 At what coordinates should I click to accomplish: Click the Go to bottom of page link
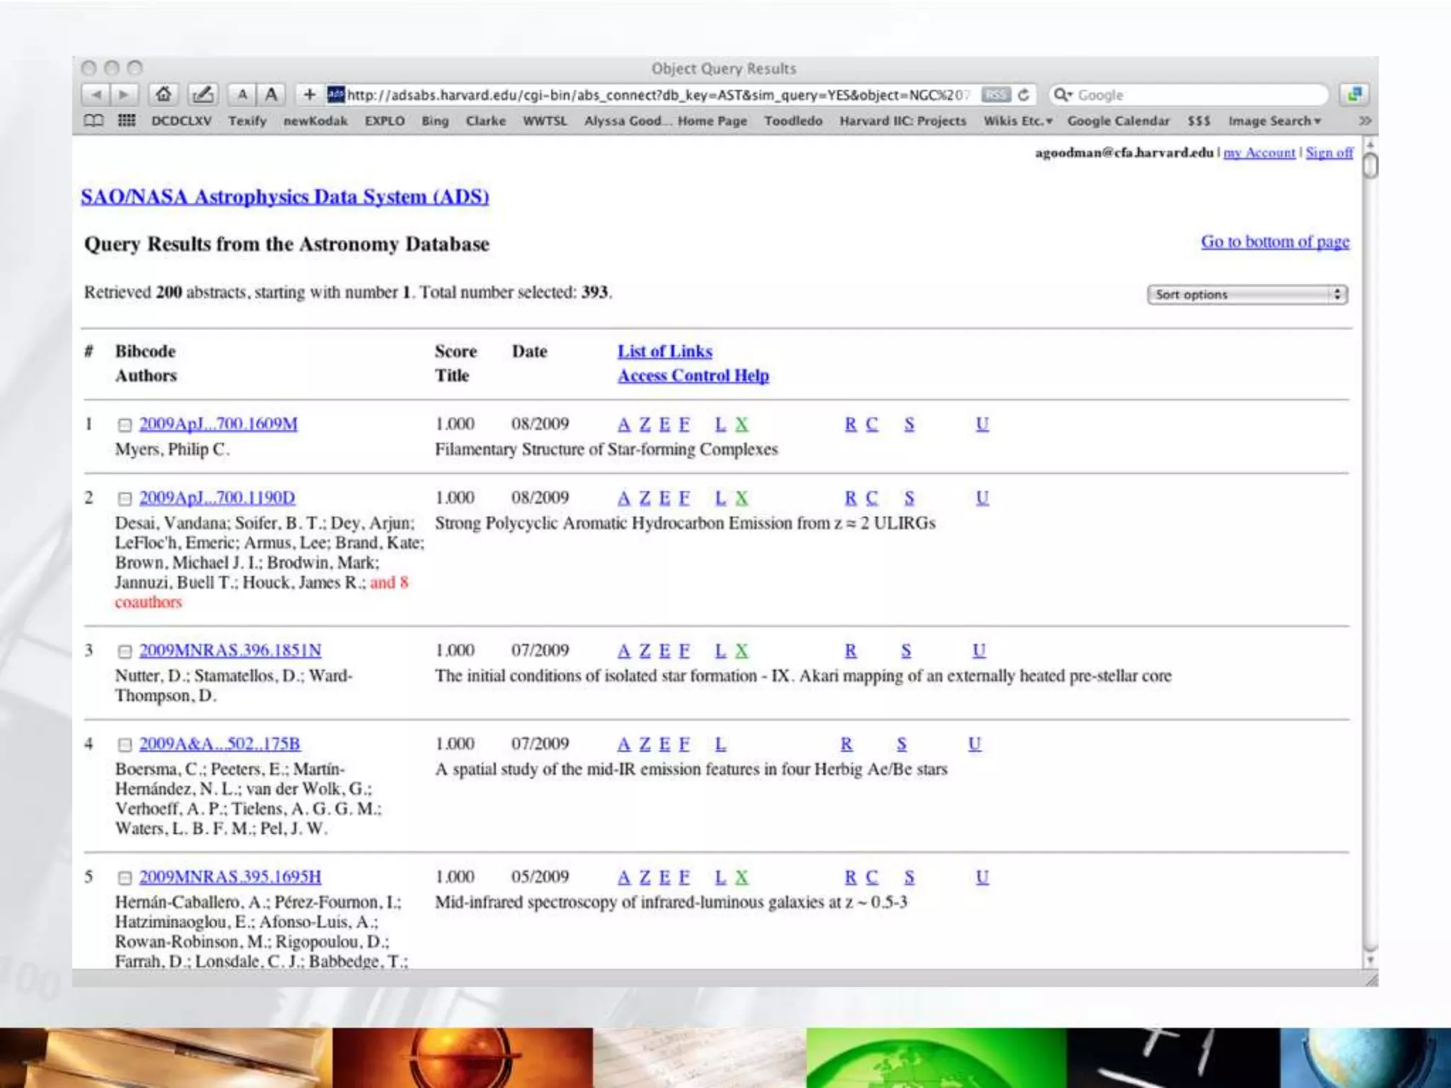[1275, 242]
